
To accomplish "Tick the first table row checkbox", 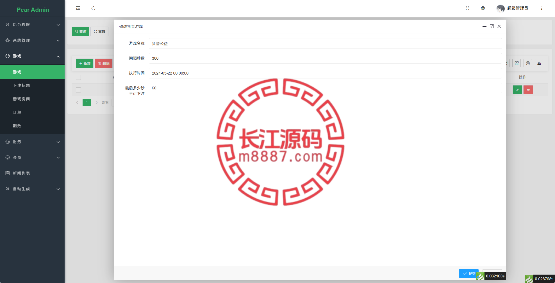I will click(x=78, y=90).
